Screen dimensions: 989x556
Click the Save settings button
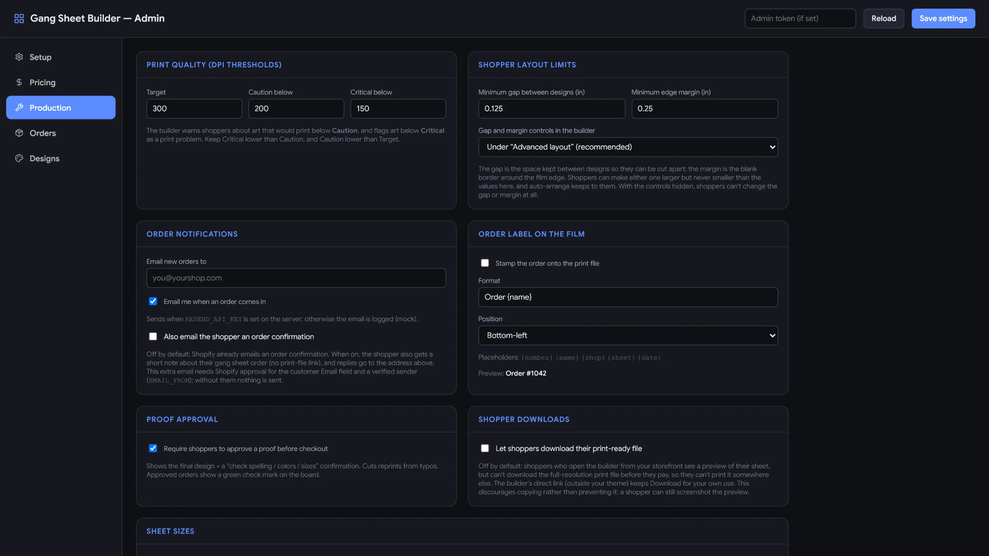point(943,19)
